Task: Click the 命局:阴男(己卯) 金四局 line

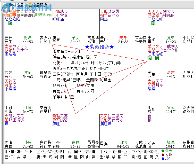Action: (82, 80)
